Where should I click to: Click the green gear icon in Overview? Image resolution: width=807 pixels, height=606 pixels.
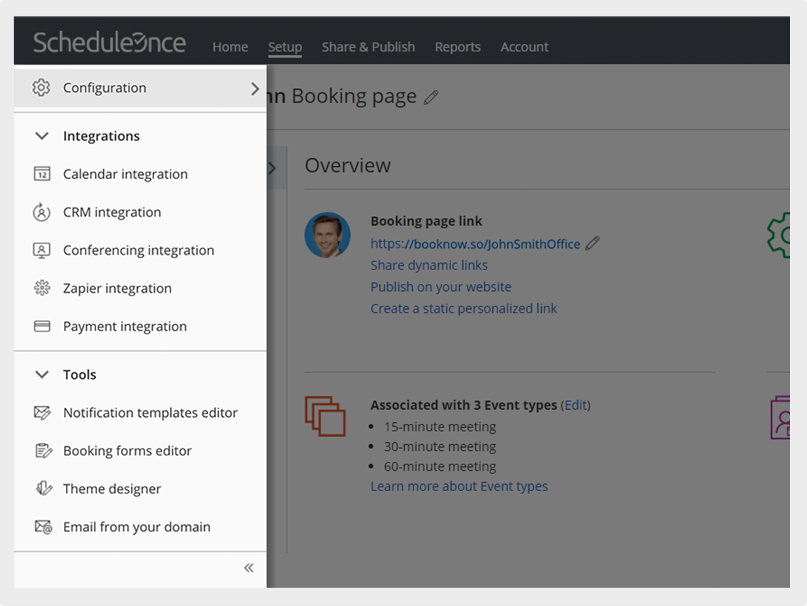coord(778,235)
